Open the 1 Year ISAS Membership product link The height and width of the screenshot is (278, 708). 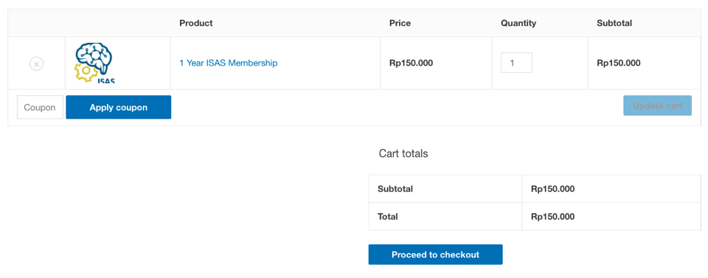point(229,63)
